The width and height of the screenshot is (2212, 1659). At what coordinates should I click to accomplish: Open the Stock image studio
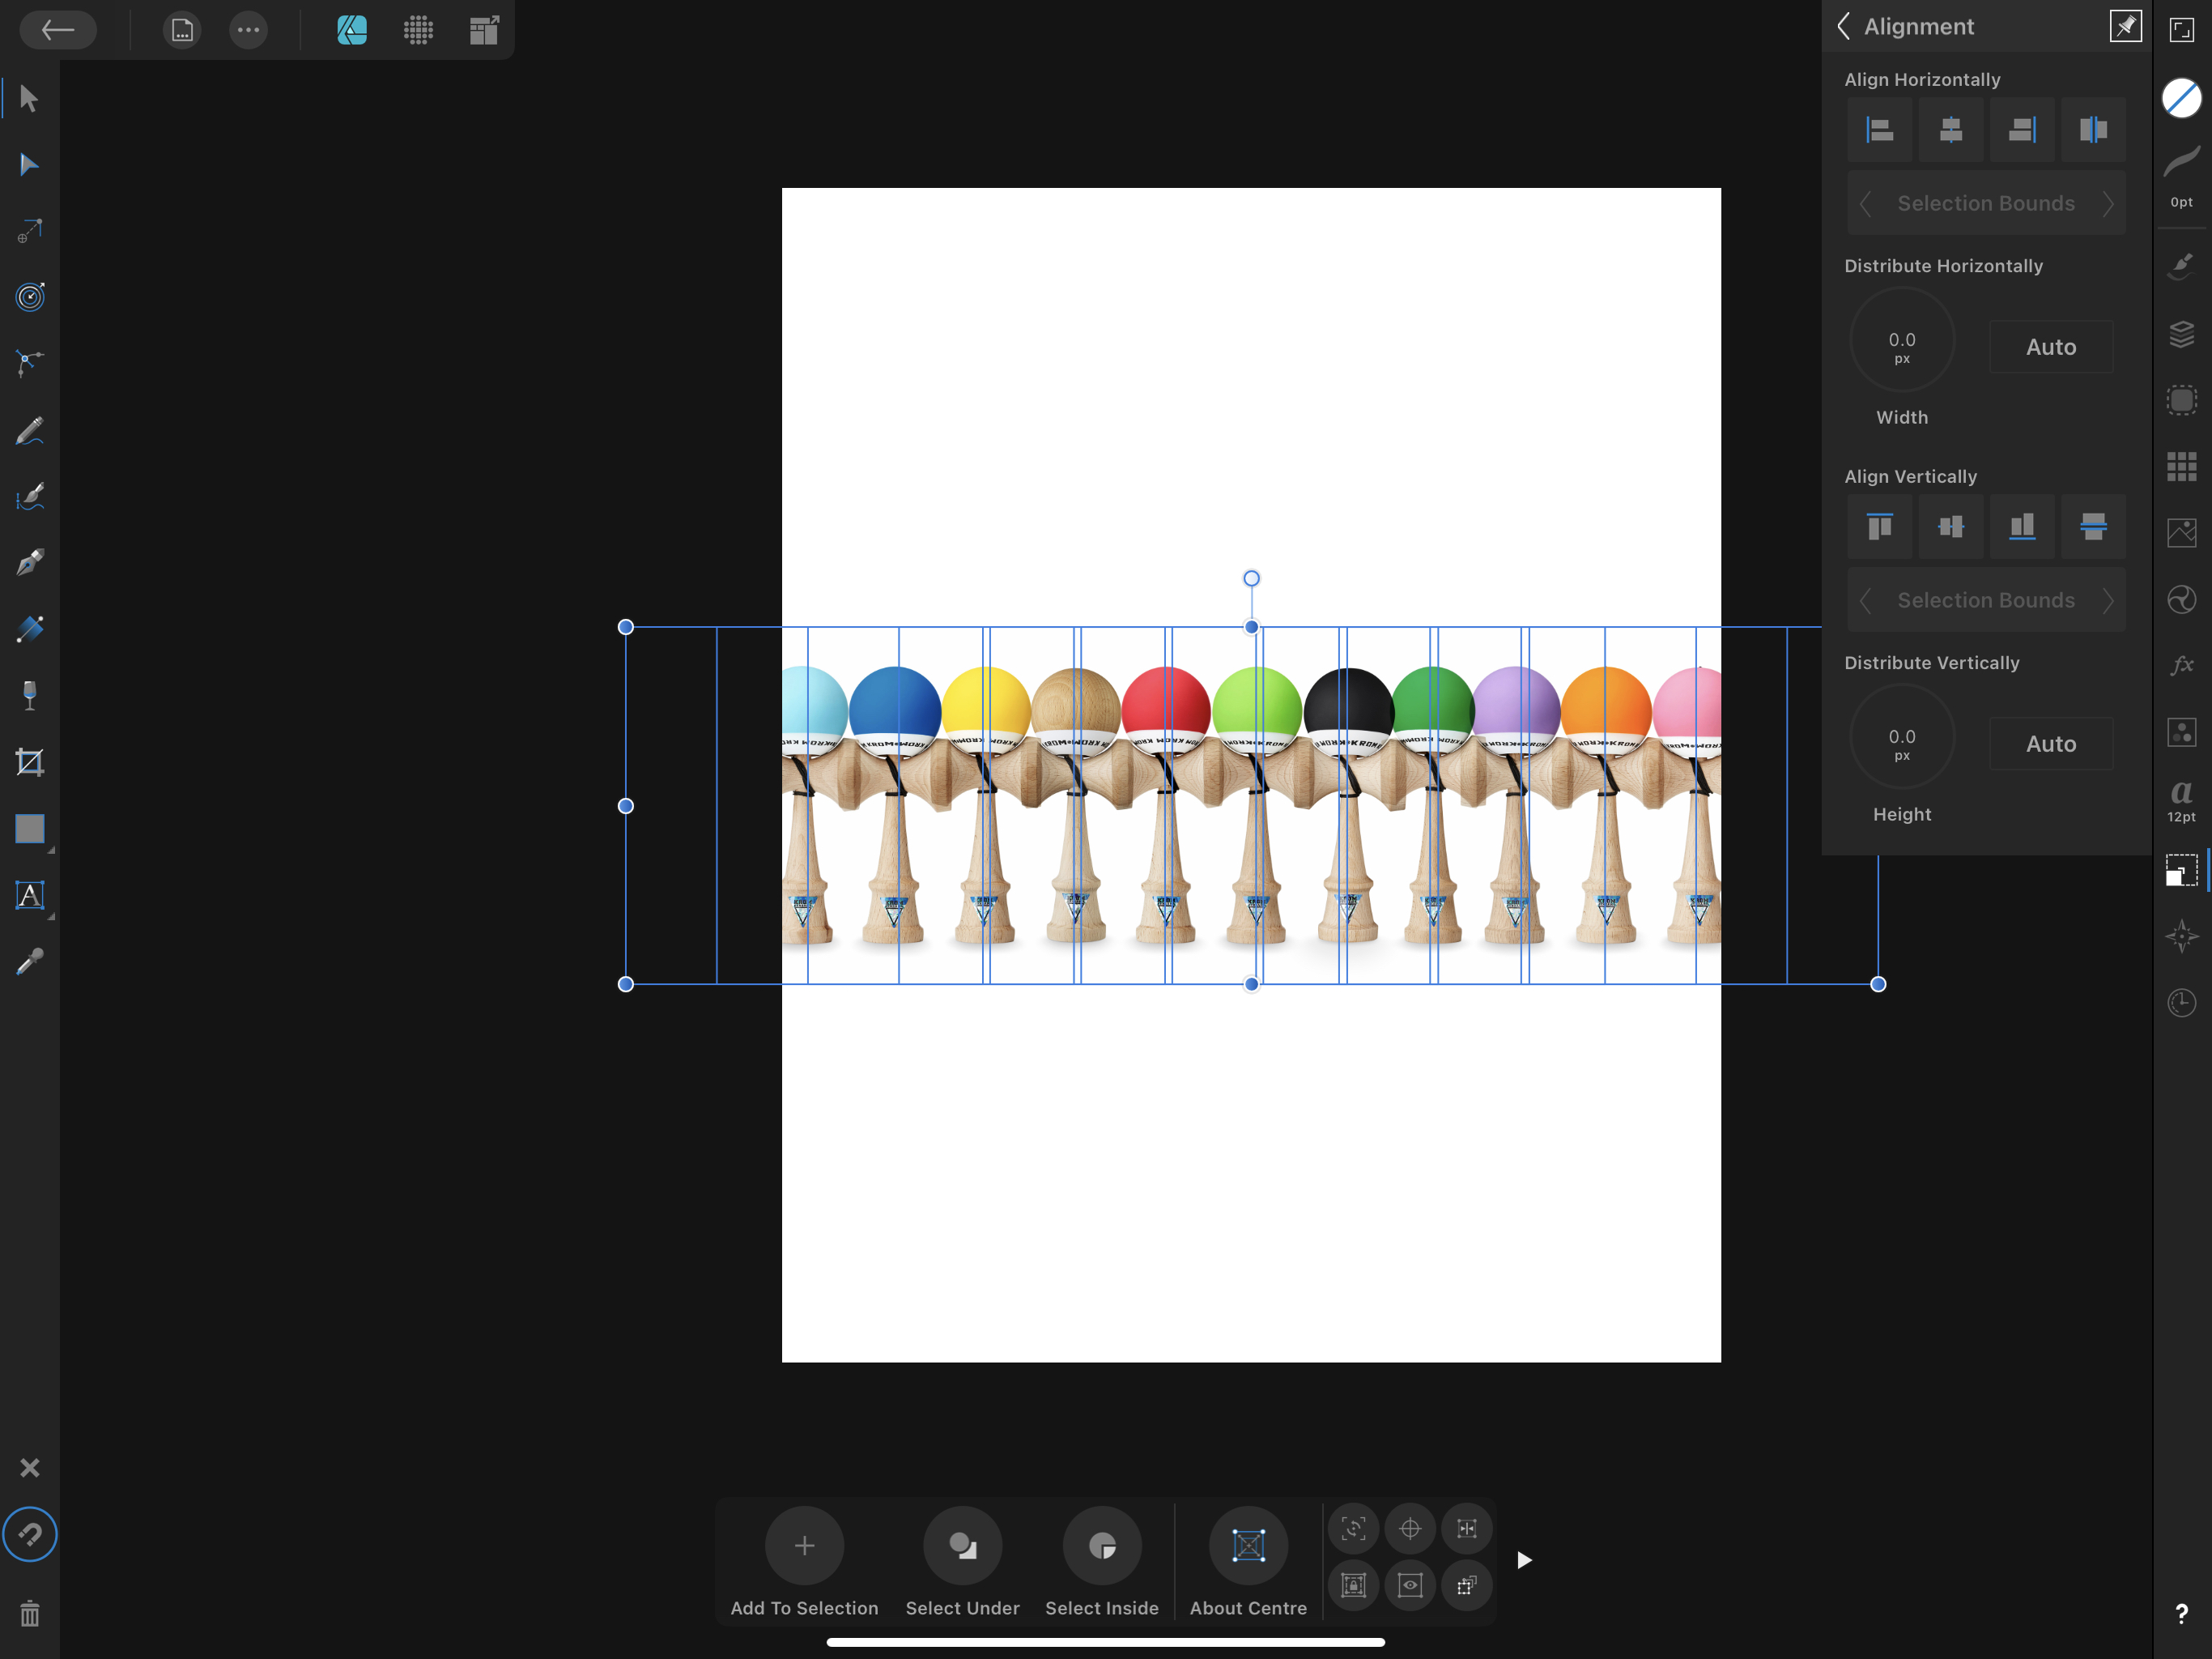click(2181, 532)
